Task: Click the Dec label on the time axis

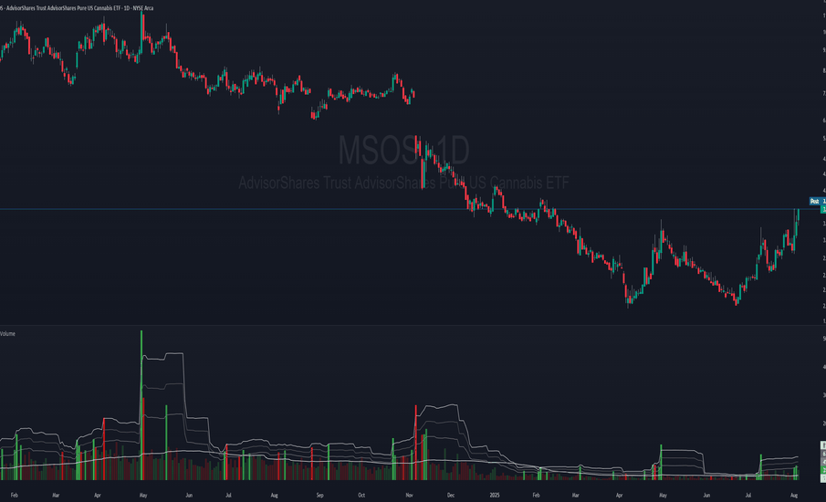Action: [x=449, y=496]
